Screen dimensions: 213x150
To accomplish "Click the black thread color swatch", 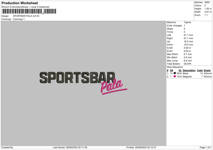I will pyautogui.click(x=175, y=73).
